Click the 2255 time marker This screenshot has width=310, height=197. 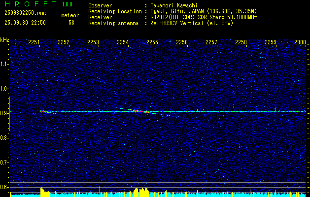[x=152, y=42]
